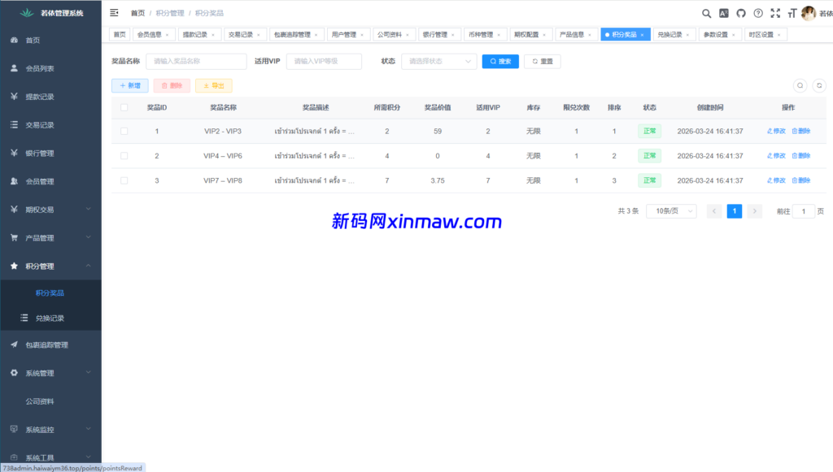The width and height of the screenshot is (833, 472).
Task: Tick the checkbox for VIP4 – VIP6 row
Action: pyautogui.click(x=124, y=156)
